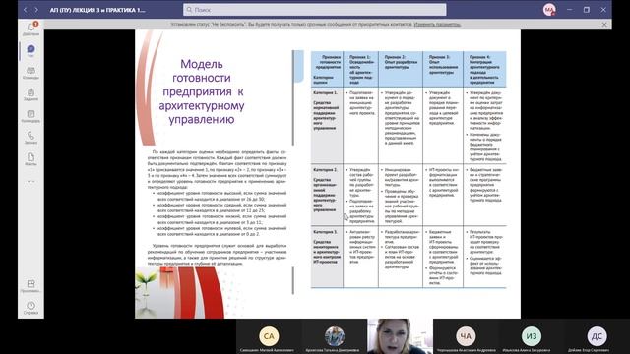Viewport: 630px width, 354px height.
Task: Select participant tile with initials ИЗ
Action: coord(532,336)
